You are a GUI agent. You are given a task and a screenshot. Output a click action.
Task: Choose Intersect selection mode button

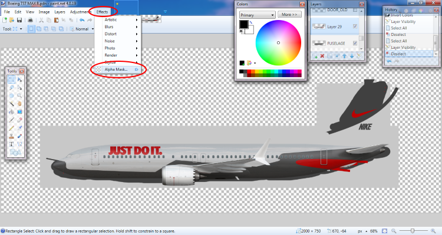tap(53, 29)
